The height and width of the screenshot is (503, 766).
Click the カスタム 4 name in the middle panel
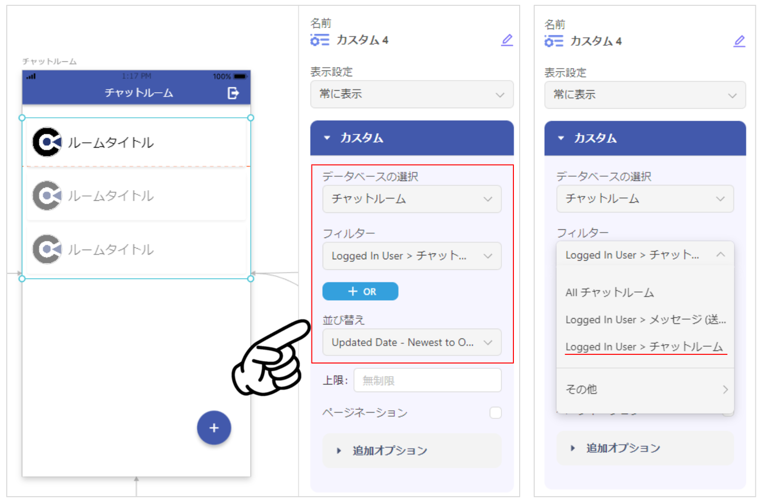(x=362, y=40)
